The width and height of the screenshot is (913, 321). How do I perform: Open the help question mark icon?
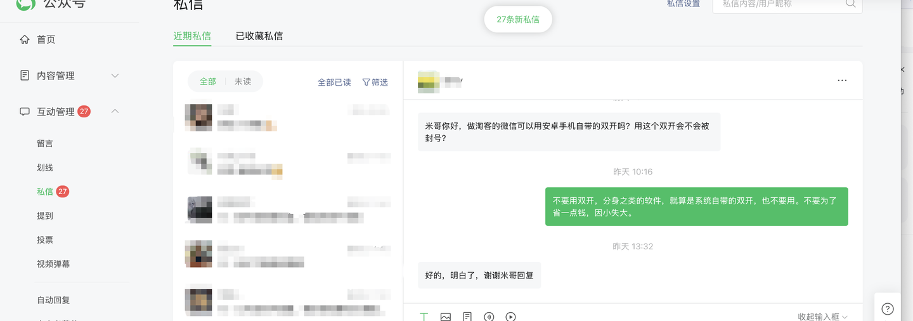pos(888,309)
